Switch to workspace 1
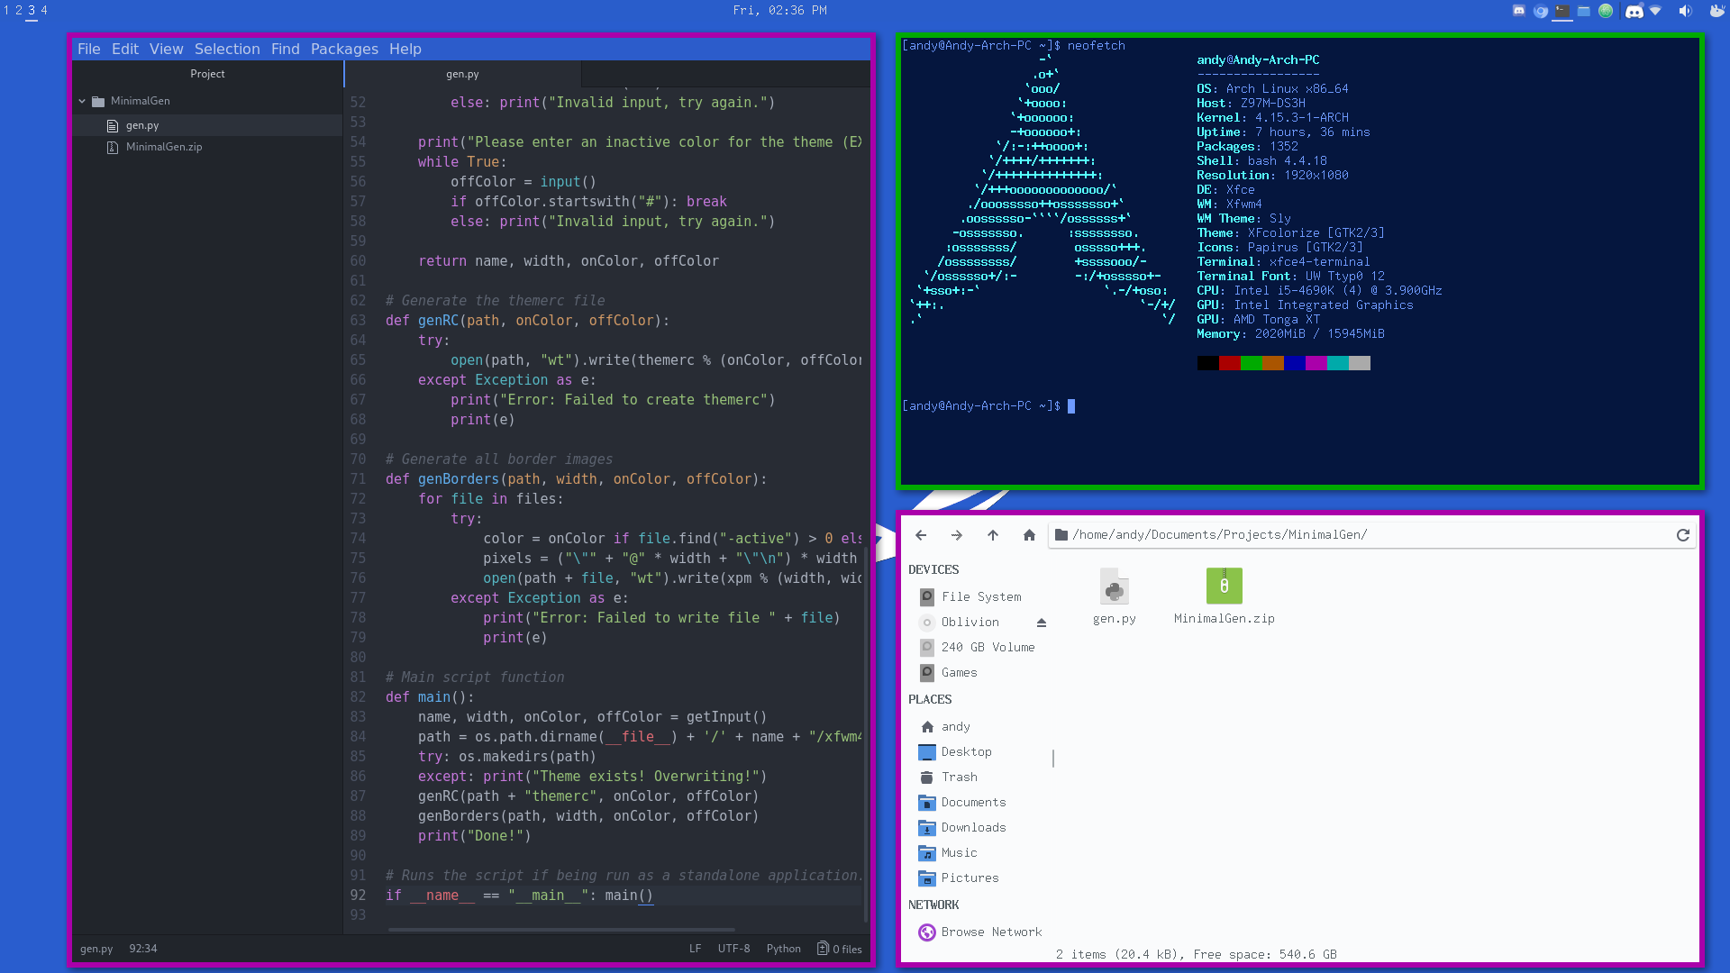Viewport: 1730px width, 973px height. tap(6, 10)
